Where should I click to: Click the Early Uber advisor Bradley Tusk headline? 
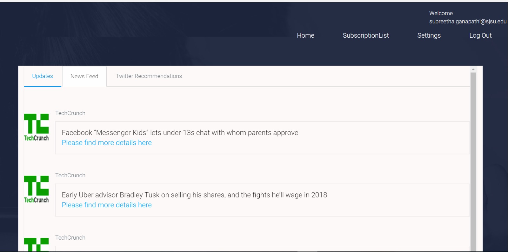tap(194, 195)
